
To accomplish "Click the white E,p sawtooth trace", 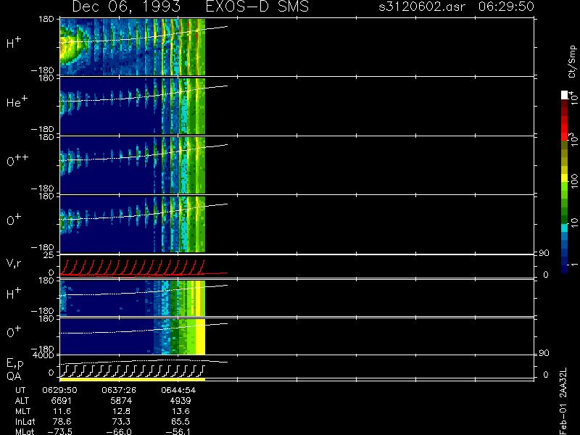I will [133, 370].
